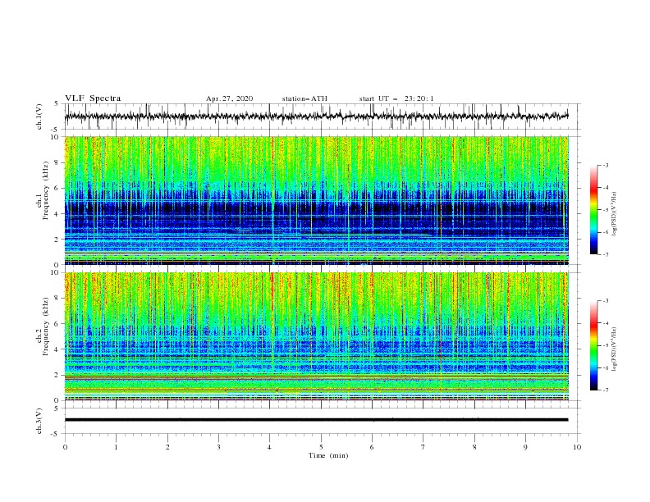The height and width of the screenshot is (502, 650).
Task: Click the ch.2 'Frequency (kHz)' axis label
Action: coord(46,326)
